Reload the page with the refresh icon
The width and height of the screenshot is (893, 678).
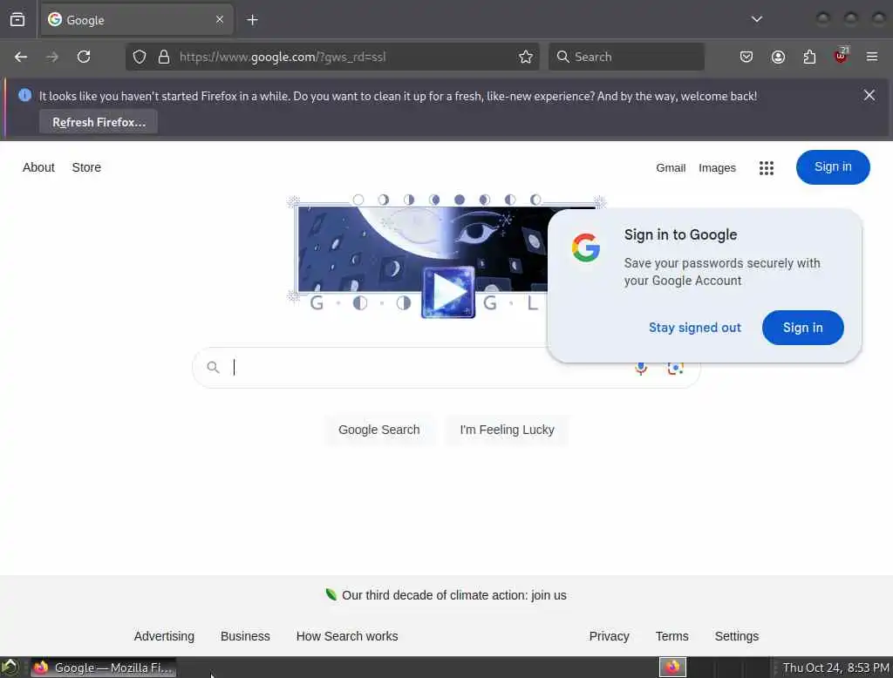pos(84,57)
